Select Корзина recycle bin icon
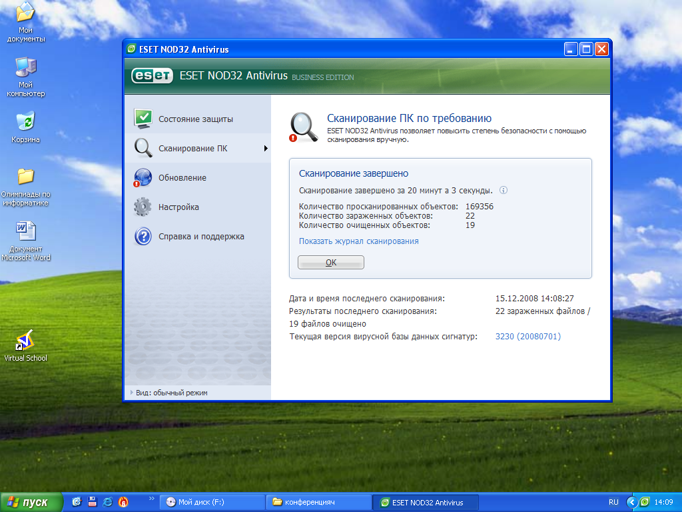Viewport: 682px width, 512px height. pos(26,127)
